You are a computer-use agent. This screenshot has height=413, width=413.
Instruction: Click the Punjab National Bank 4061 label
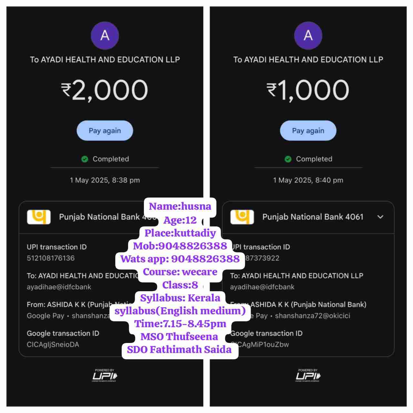(x=313, y=217)
